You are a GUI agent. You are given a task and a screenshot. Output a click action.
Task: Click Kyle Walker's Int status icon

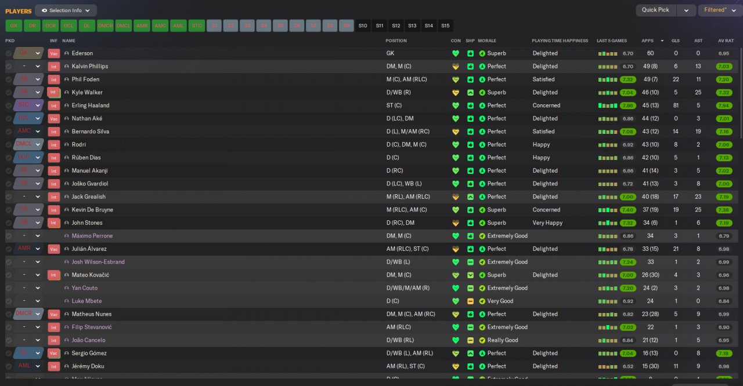tap(54, 92)
